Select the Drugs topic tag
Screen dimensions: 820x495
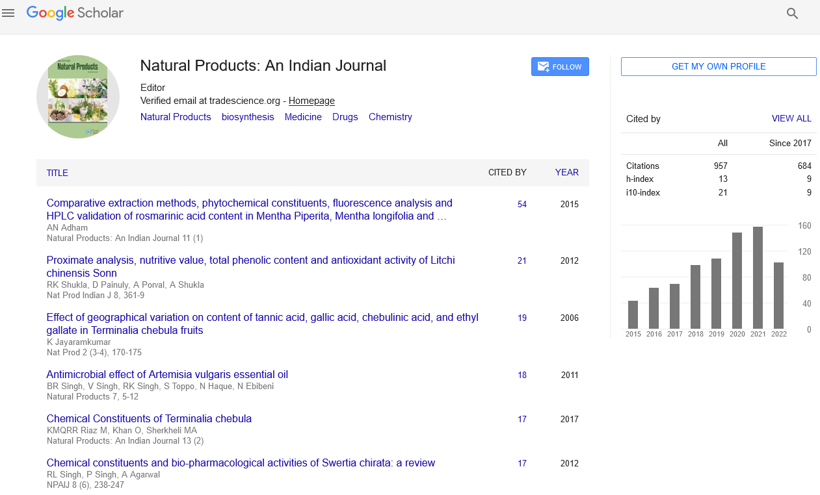point(345,117)
